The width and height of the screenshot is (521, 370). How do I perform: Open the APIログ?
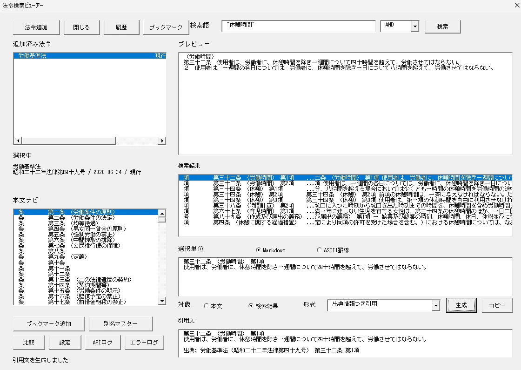coord(103,343)
